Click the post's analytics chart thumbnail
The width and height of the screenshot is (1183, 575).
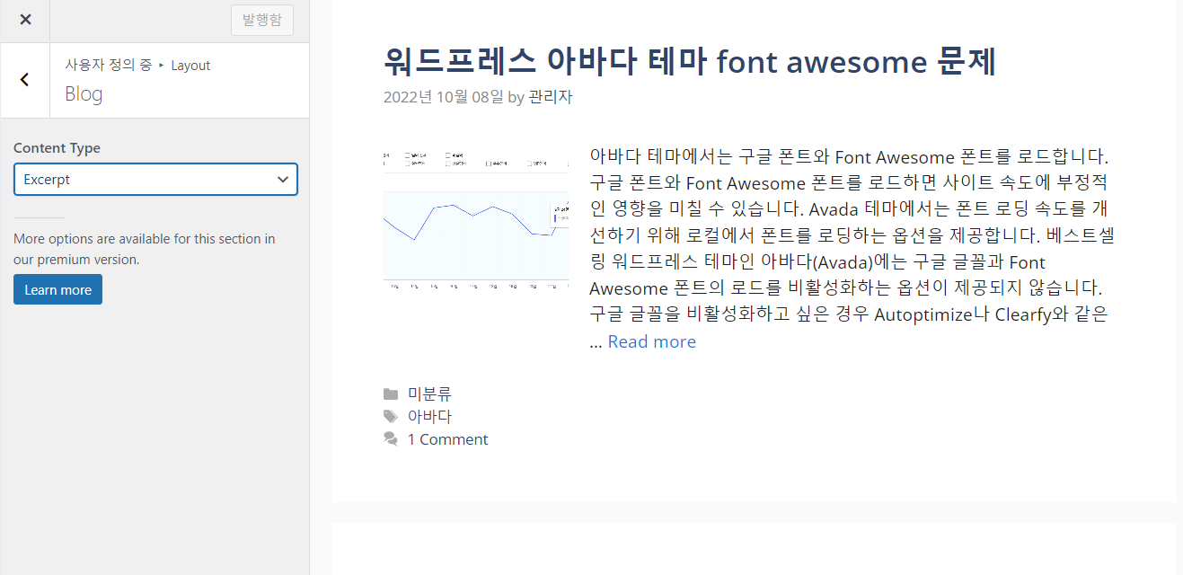[475, 220]
